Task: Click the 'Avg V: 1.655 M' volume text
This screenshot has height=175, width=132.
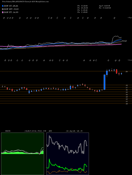Action: click(x=104, y=6)
